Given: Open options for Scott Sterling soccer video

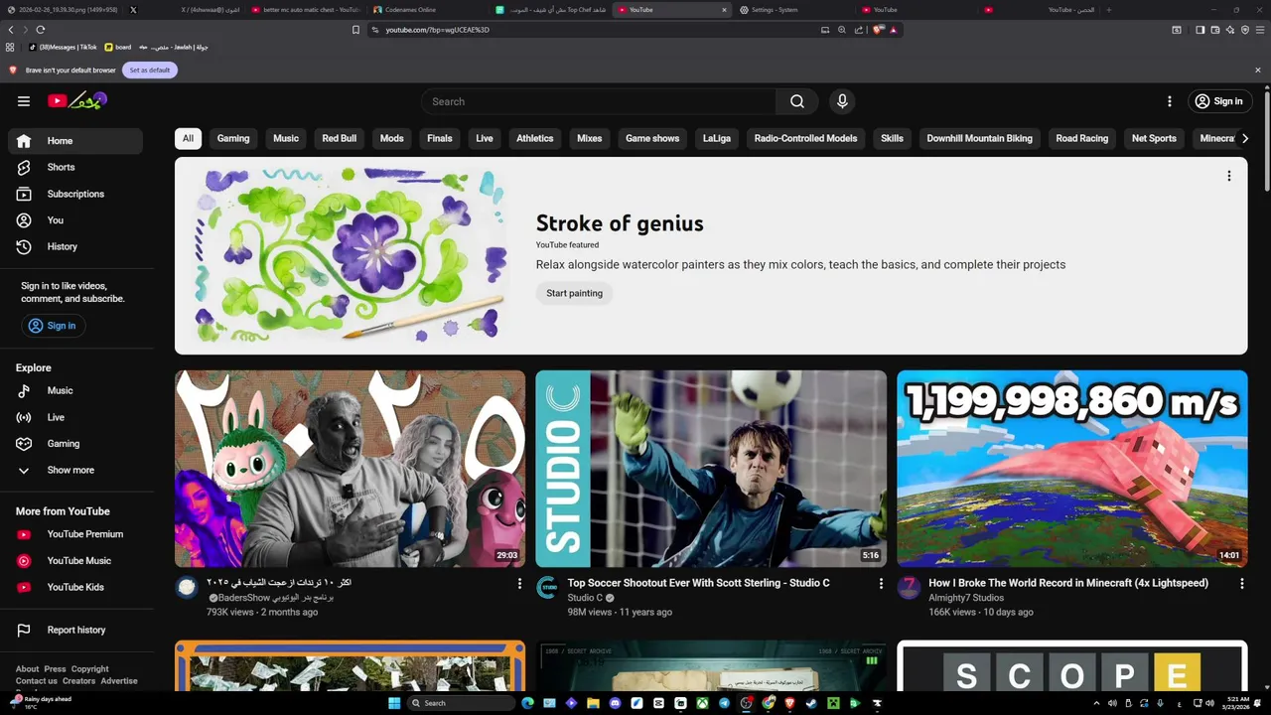Looking at the screenshot, I should pyautogui.click(x=881, y=584).
